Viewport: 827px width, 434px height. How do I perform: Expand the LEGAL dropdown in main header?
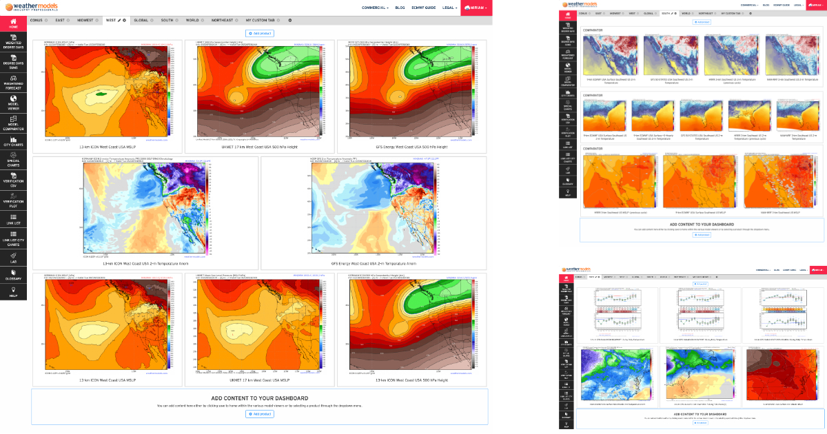(x=450, y=7)
